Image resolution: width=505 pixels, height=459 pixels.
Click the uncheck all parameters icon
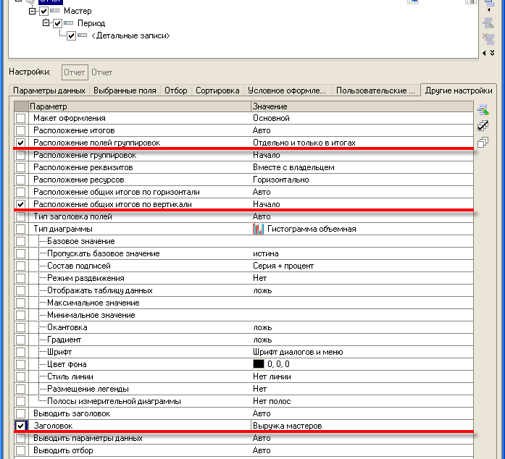click(483, 142)
